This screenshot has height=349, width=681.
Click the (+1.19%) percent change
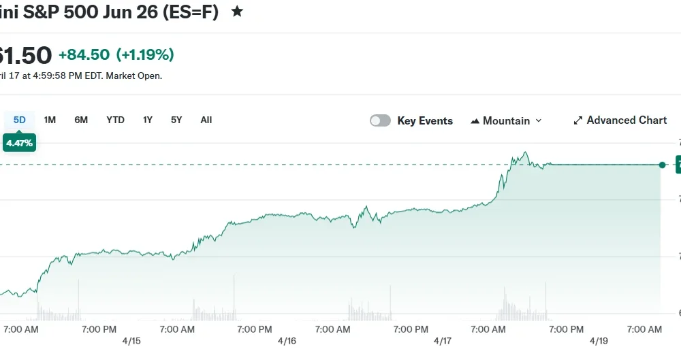tap(145, 54)
